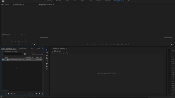
Task: Click the Mark Out icon in Program monitor
Action: click(x=95, y=44)
